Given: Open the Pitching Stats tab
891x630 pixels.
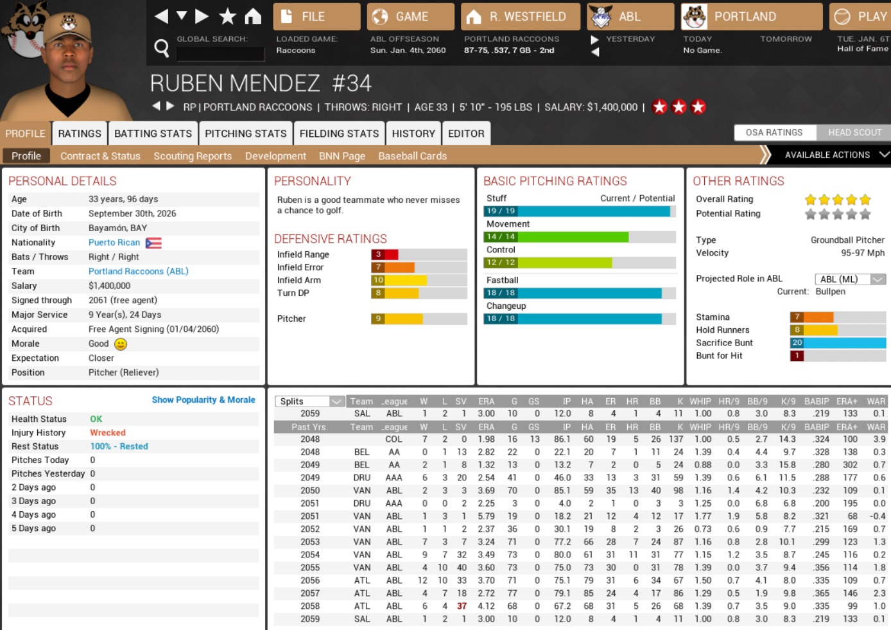Looking at the screenshot, I should 245,134.
